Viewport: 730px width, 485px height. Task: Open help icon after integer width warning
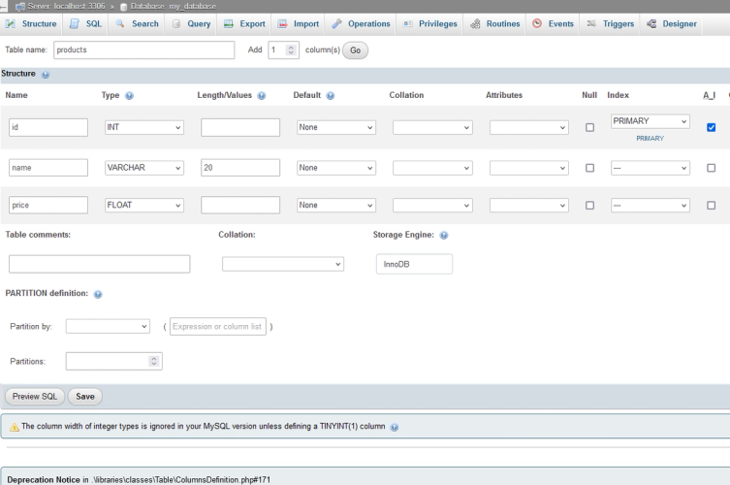[395, 427]
